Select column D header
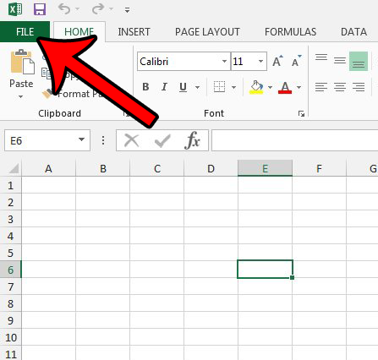Viewport: 378px width, 360px height. coord(211,168)
